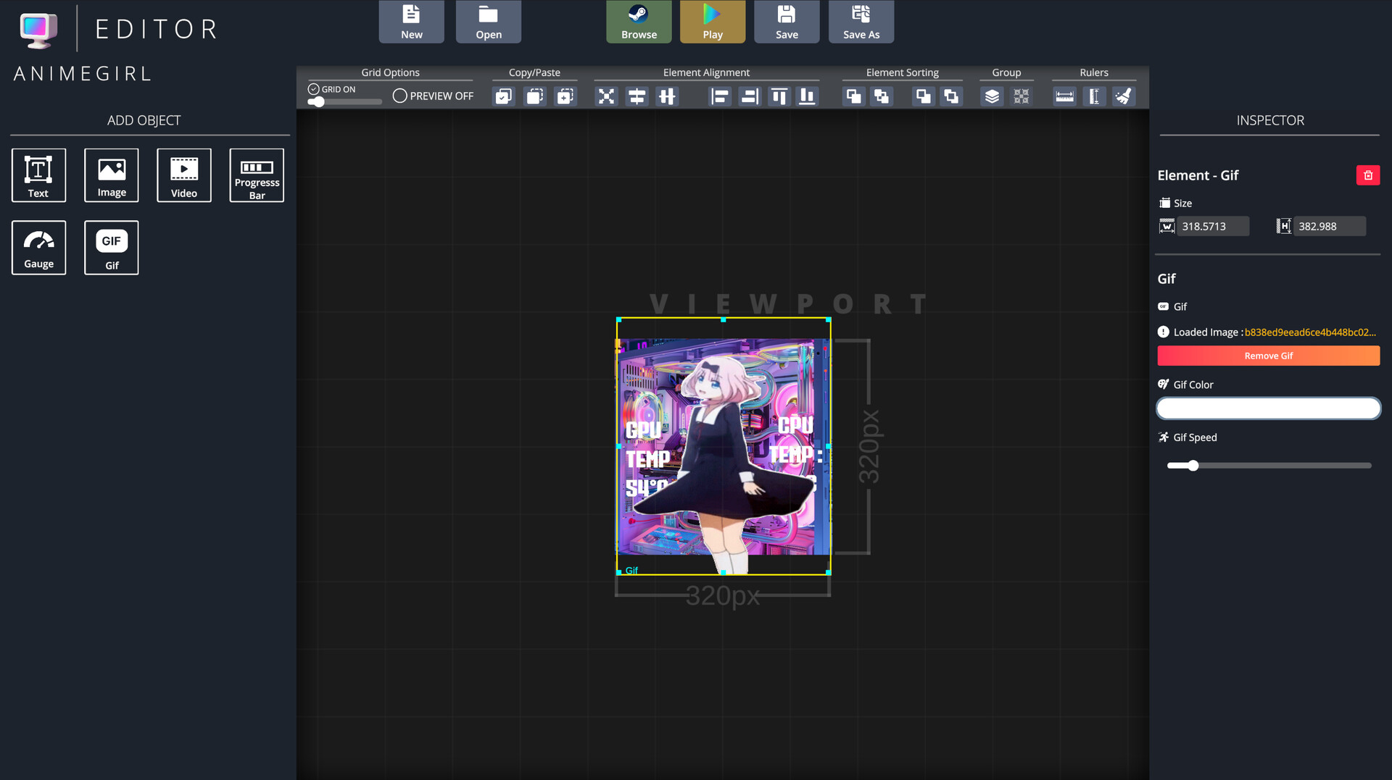The width and height of the screenshot is (1392, 780).
Task: Click the paste element icon
Action: pyautogui.click(x=534, y=96)
